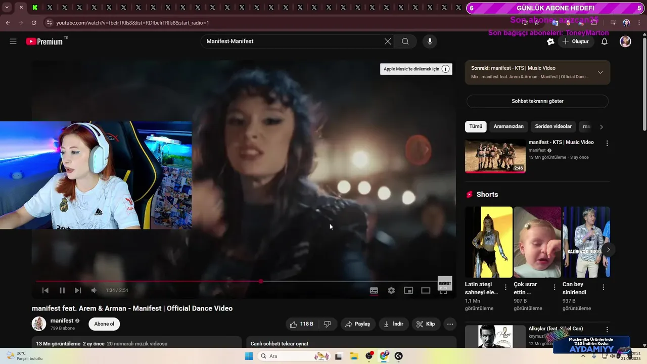Download the video with İndir

pos(394,324)
